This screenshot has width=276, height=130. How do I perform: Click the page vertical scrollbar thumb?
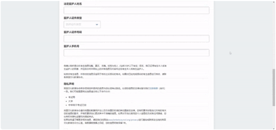point(274,87)
